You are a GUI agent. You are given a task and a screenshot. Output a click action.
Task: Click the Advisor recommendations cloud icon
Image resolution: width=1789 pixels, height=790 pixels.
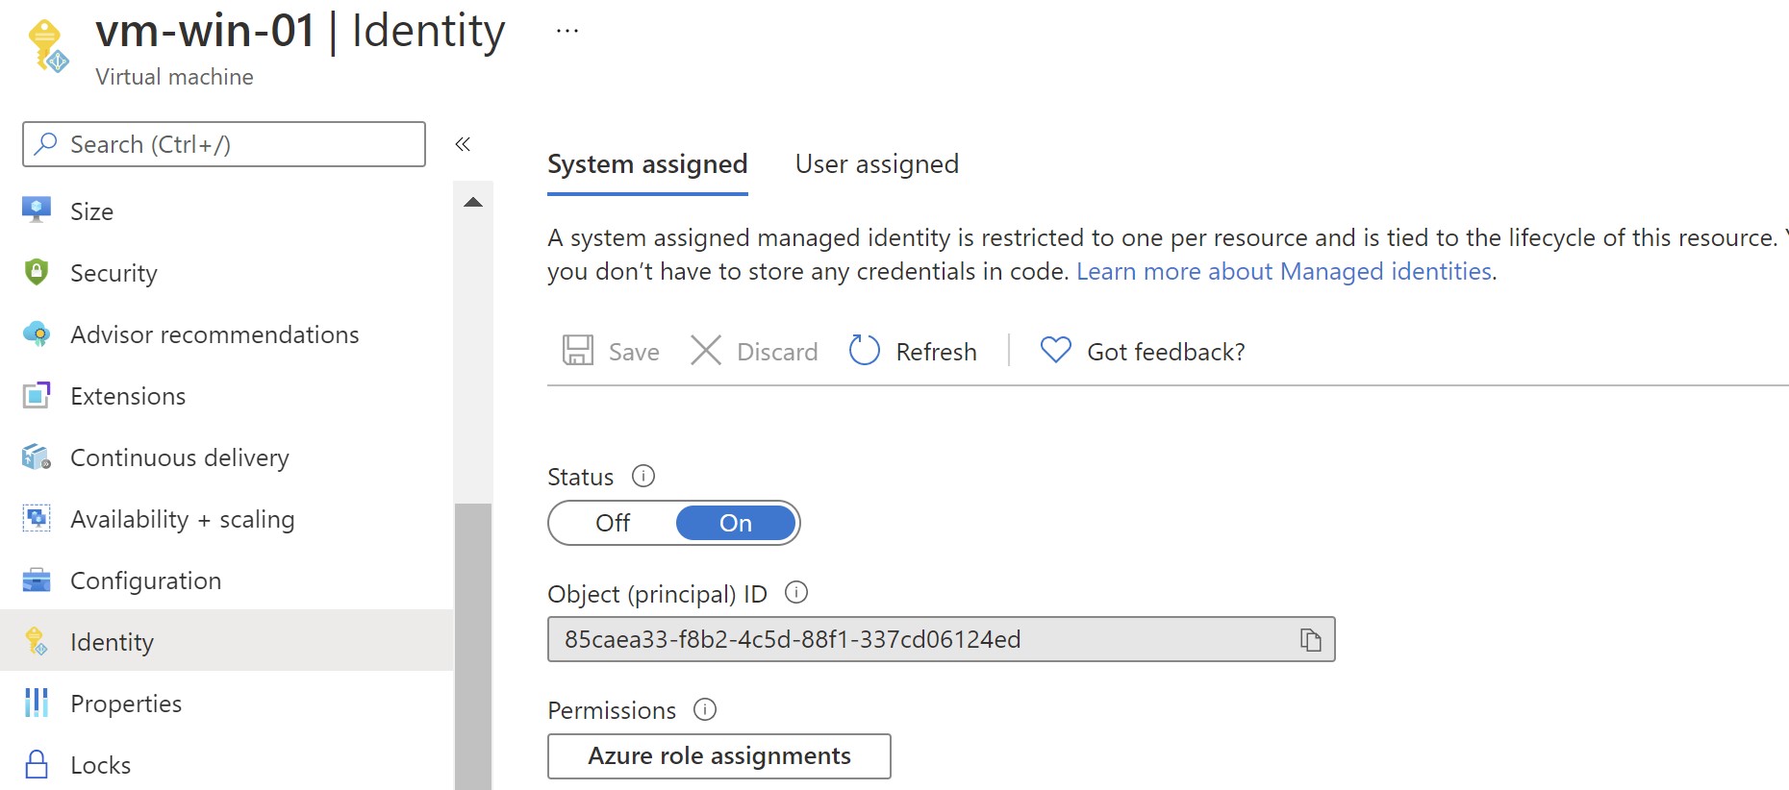(x=37, y=333)
